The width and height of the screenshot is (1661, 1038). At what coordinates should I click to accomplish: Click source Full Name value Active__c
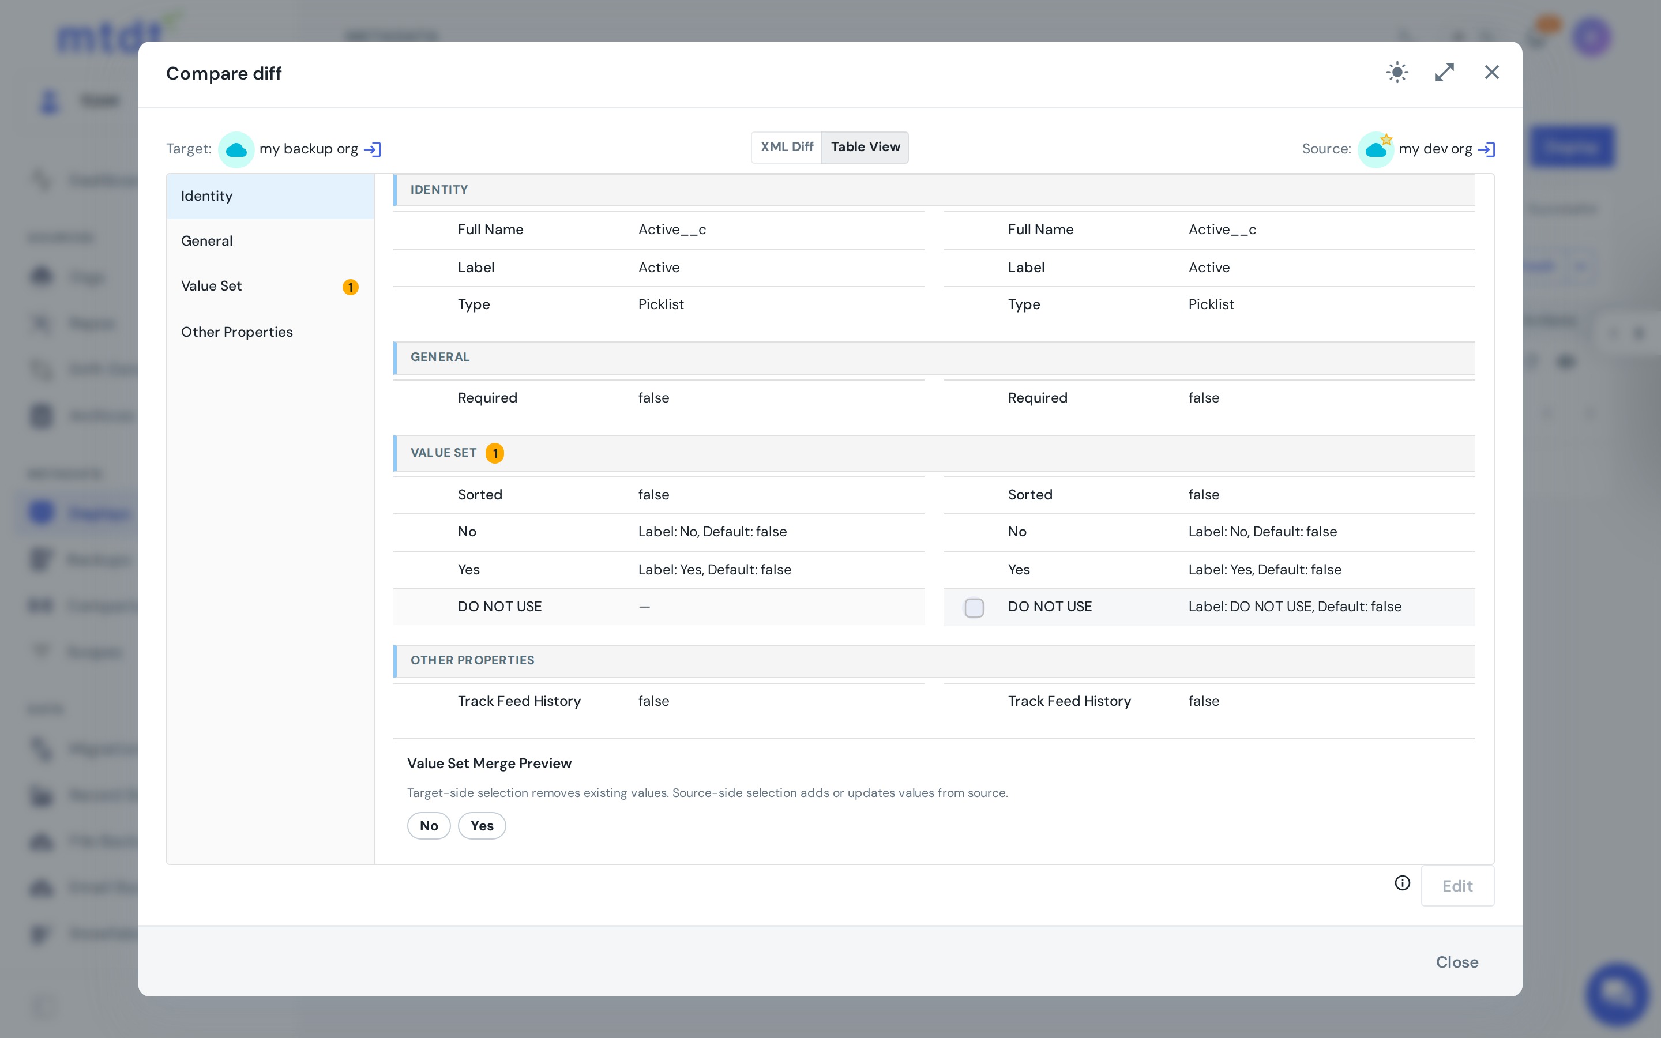1223,230
